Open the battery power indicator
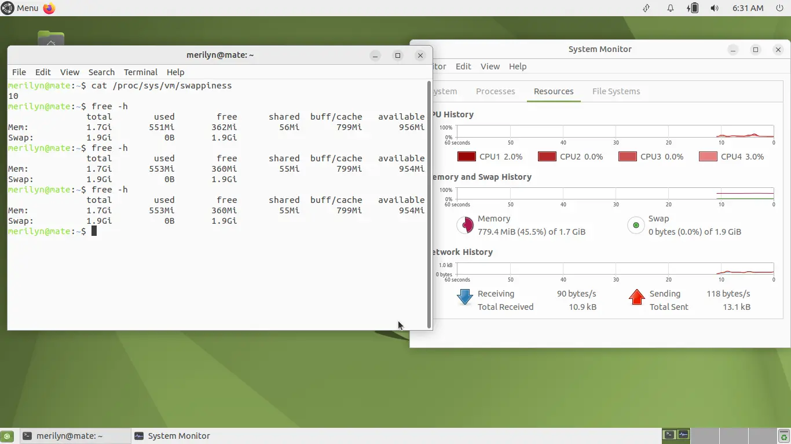 693,8
